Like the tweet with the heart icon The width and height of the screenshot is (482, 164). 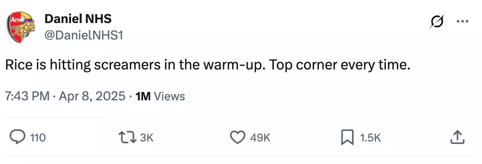click(237, 137)
